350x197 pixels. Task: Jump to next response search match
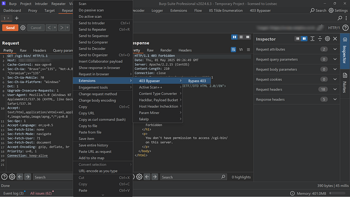[x=154, y=177]
